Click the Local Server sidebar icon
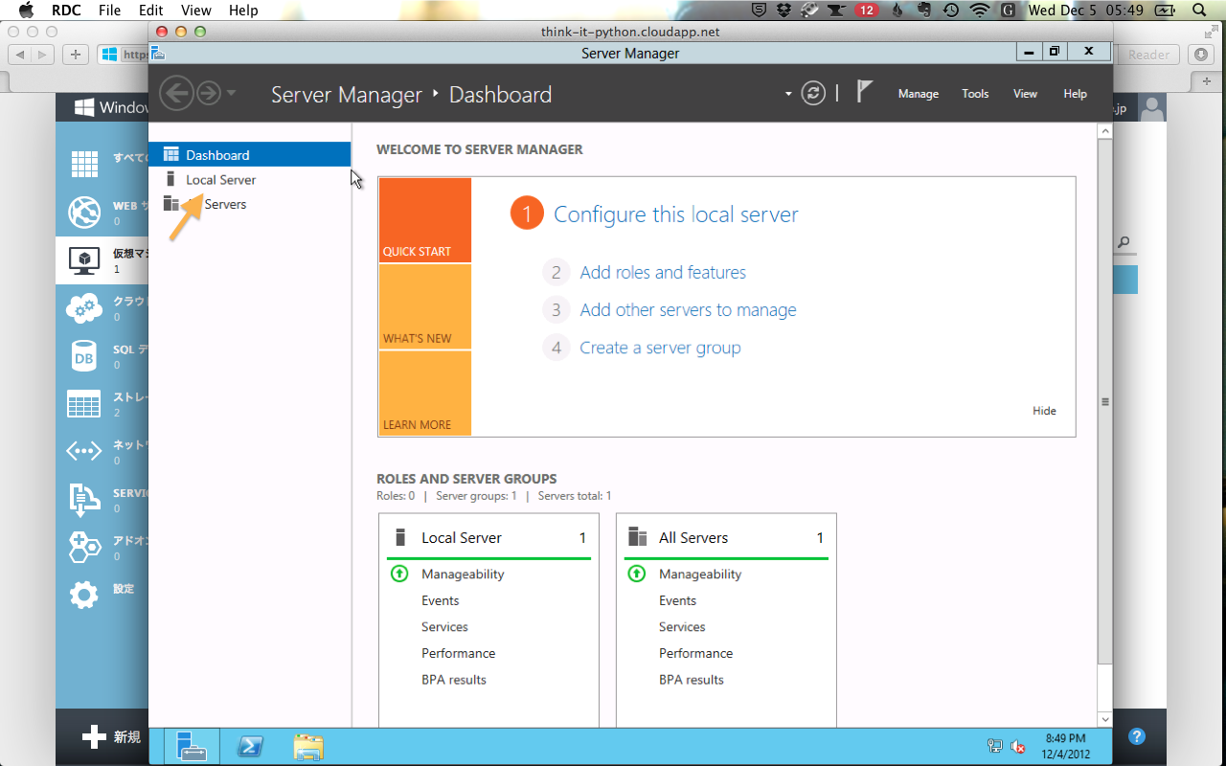Viewport: 1226px width, 766px height. pyautogui.click(x=171, y=179)
